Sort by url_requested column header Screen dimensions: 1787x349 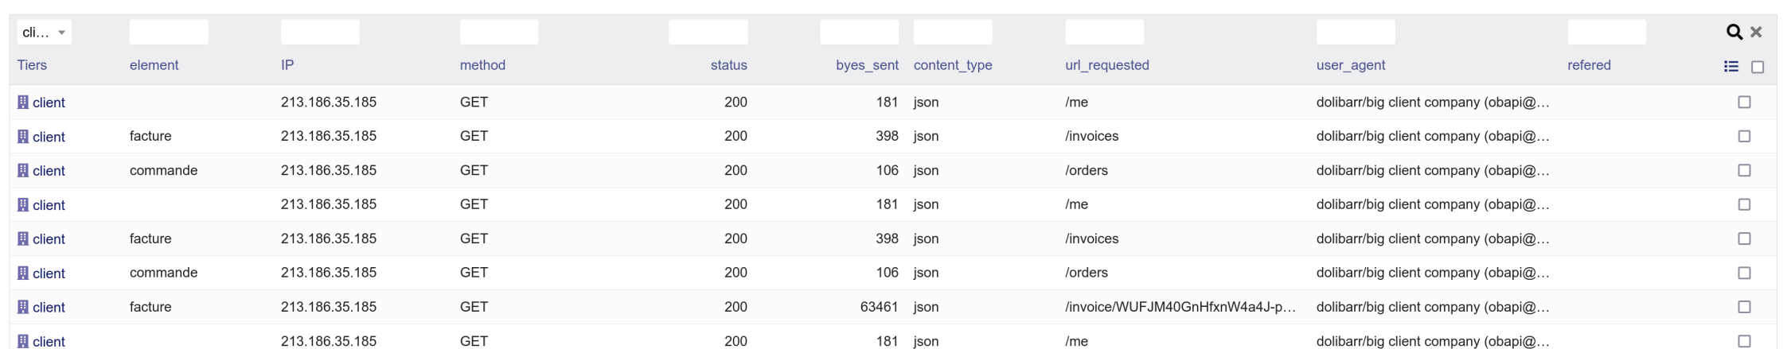coord(1106,65)
